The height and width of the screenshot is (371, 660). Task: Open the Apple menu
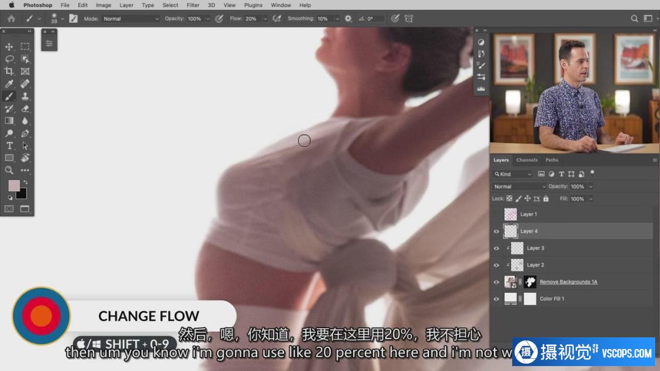coord(12,5)
